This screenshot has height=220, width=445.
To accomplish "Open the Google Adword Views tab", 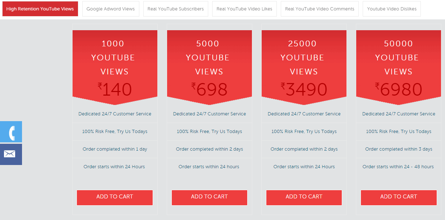I will click(x=111, y=9).
